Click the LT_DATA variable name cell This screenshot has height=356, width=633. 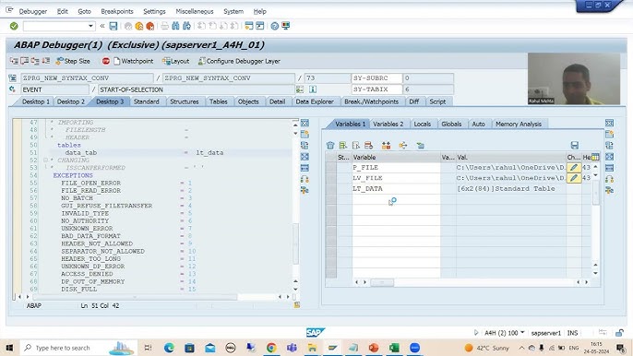point(396,188)
